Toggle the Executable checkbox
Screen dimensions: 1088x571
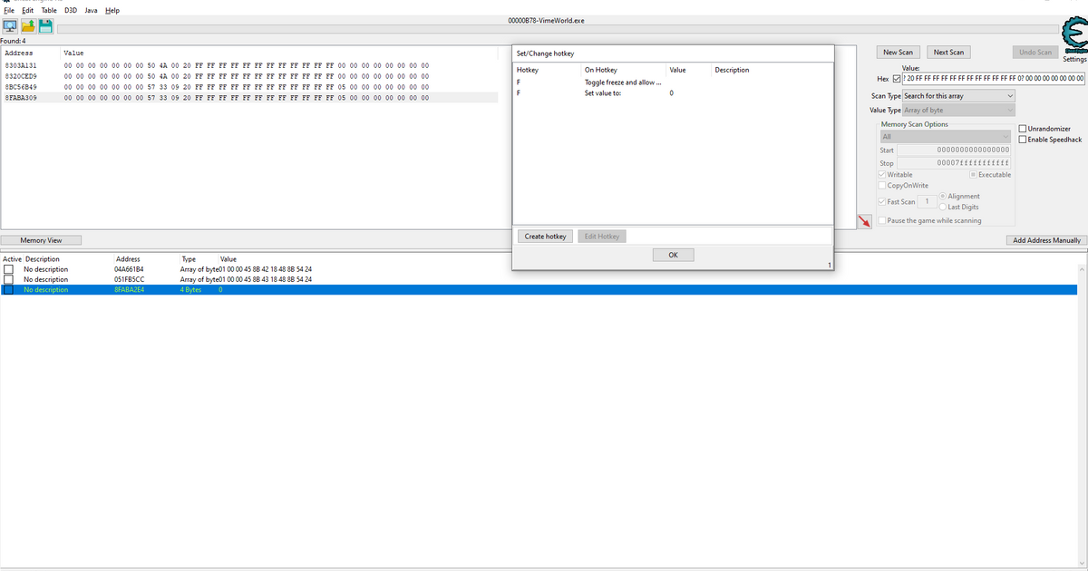tap(973, 174)
